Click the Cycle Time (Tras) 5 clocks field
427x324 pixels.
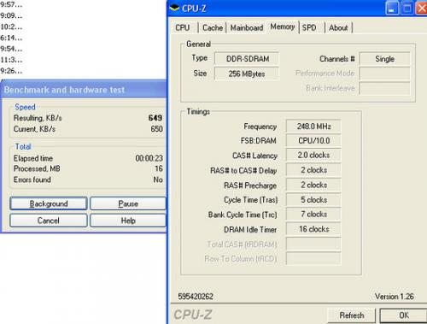[x=313, y=200]
